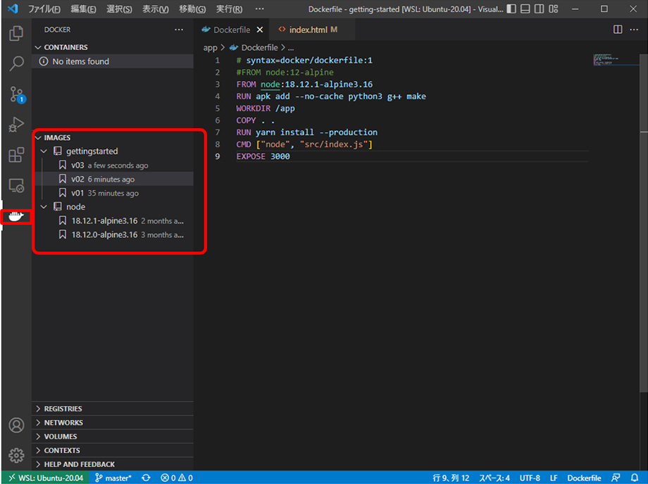Screen dimensions: 648x484
Task: Click the synchronize changes icon in status bar
Action: pyautogui.click(x=146, y=478)
